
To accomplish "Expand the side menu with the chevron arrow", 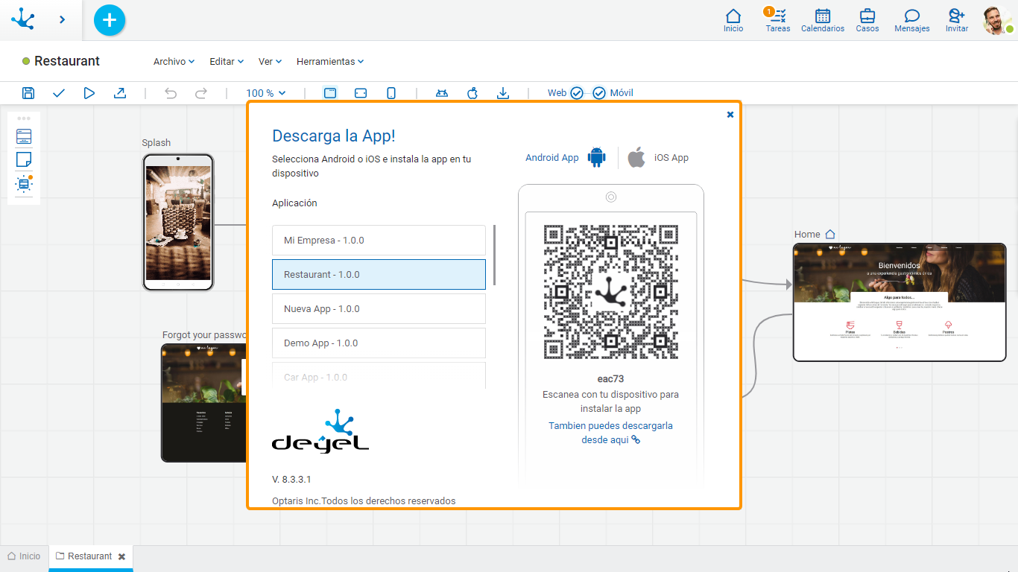I will [63, 20].
